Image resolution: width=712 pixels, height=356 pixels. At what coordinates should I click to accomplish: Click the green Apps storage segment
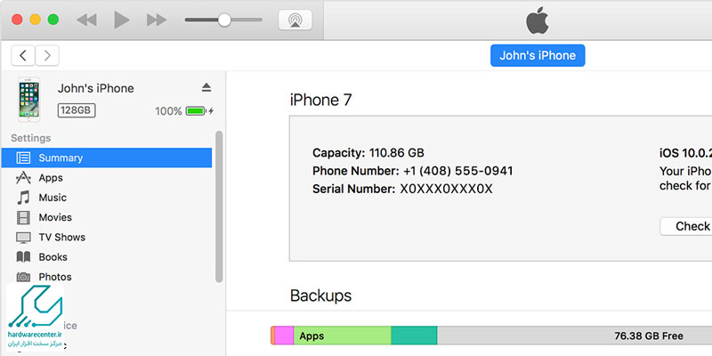coord(342,336)
